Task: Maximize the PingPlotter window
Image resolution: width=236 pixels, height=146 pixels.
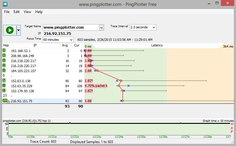Action: (217, 3)
